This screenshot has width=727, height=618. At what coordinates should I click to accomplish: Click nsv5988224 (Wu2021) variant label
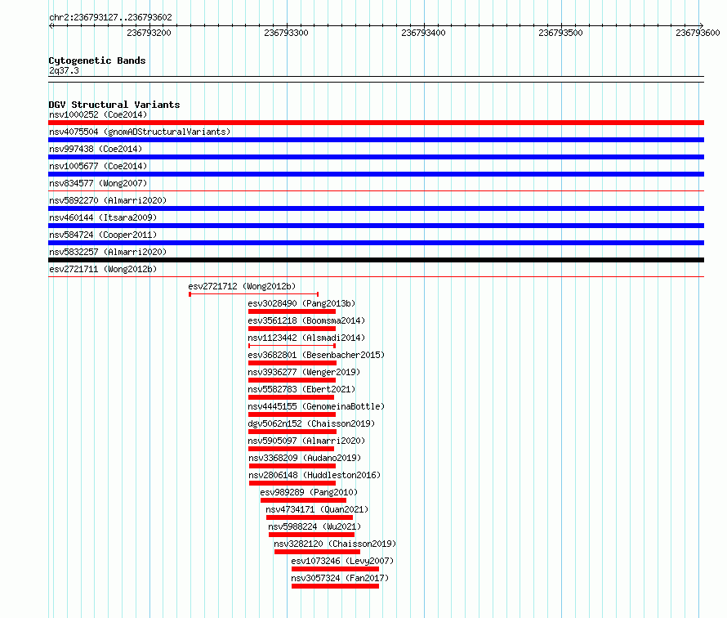point(314,526)
